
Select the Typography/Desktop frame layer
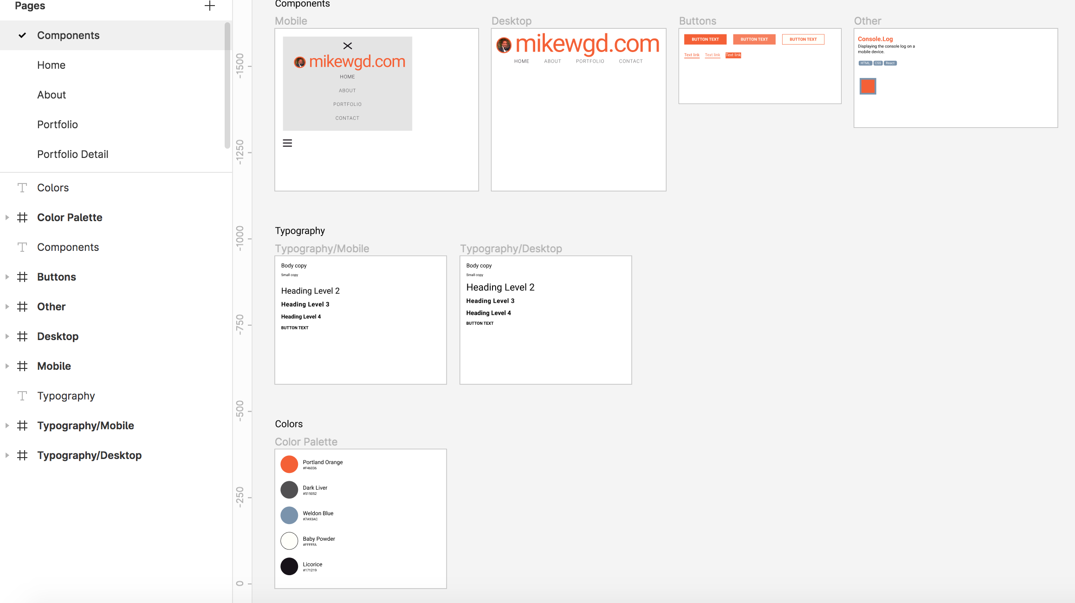[116, 455]
